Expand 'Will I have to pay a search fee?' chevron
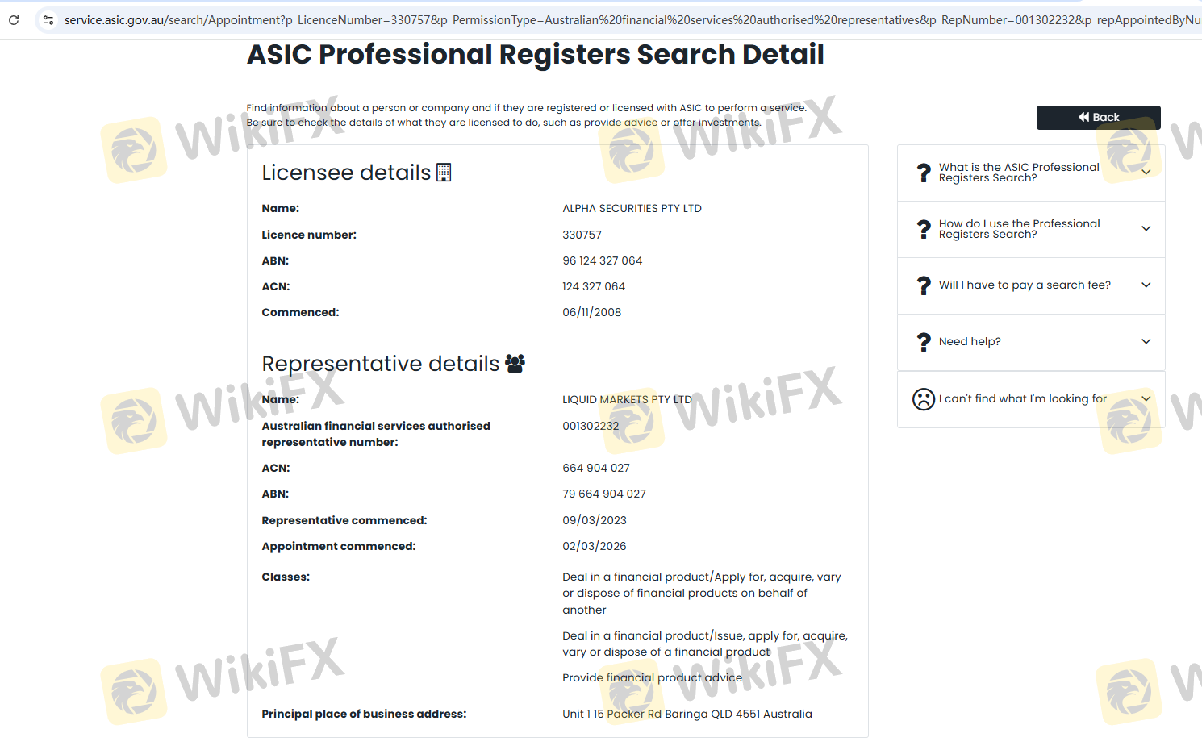This screenshot has width=1202, height=750. [x=1146, y=285]
